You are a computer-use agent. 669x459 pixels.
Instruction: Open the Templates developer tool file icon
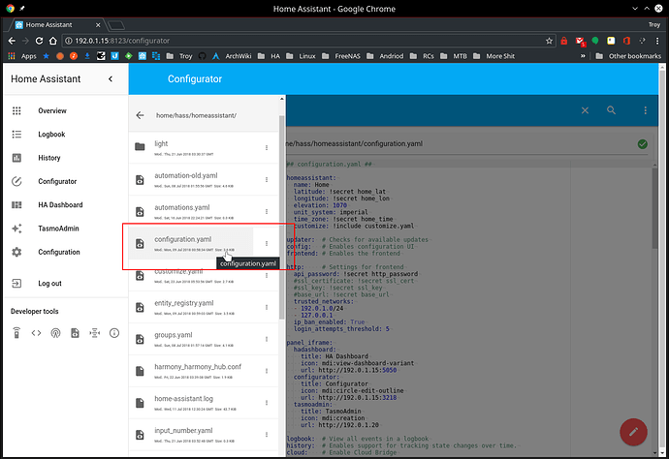pyautogui.click(x=75, y=333)
